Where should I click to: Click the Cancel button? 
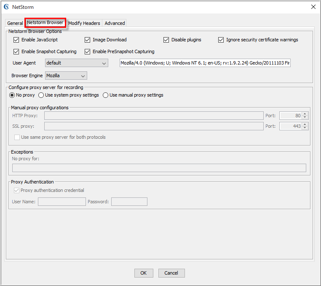171,273
